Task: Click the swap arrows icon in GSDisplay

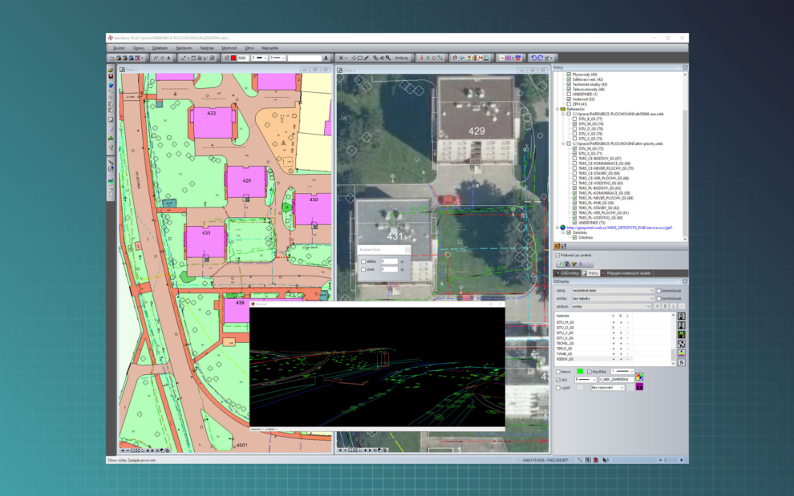Action: coord(682,344)
